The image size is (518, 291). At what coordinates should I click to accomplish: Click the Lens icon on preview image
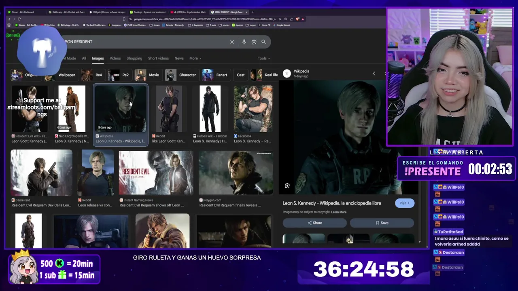pos(287,186)
